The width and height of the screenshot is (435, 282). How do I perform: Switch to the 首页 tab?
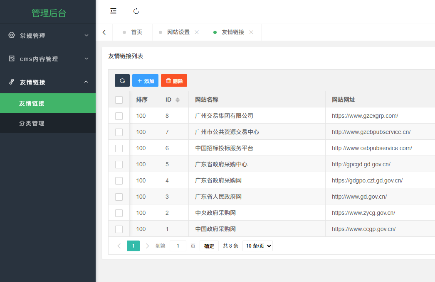click(133, 32)
